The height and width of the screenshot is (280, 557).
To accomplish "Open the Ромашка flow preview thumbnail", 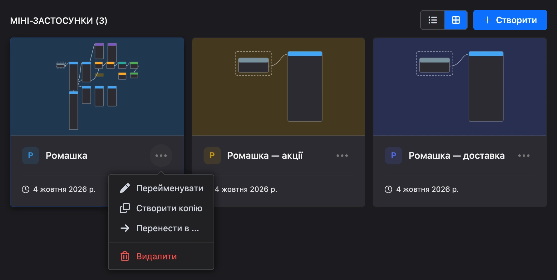I will tap(97, 87).
